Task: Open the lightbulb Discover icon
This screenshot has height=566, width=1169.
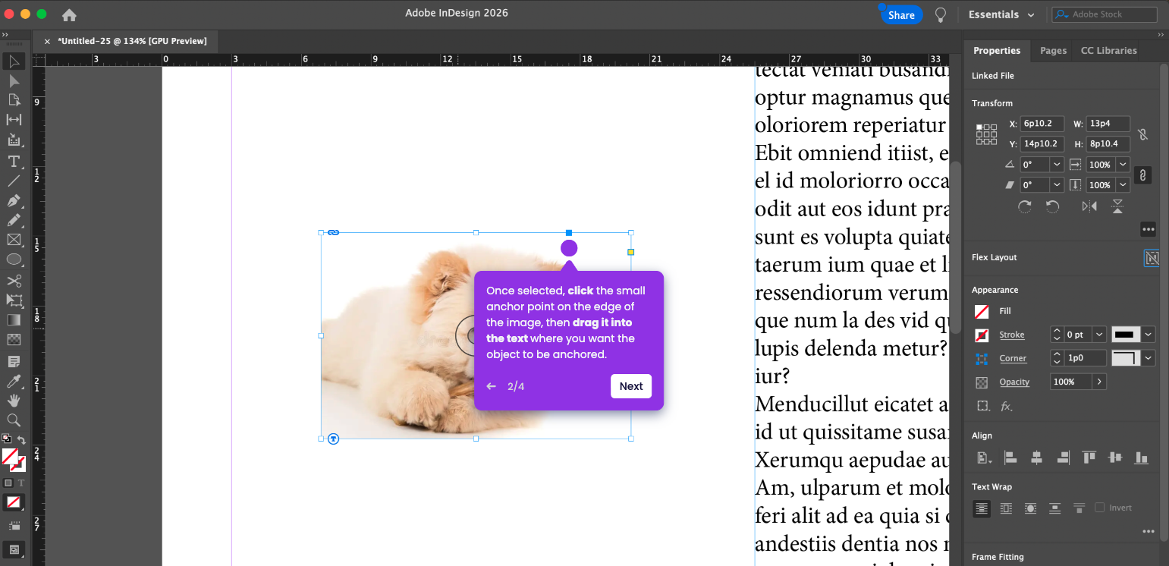Action: (x=941, y=14)
